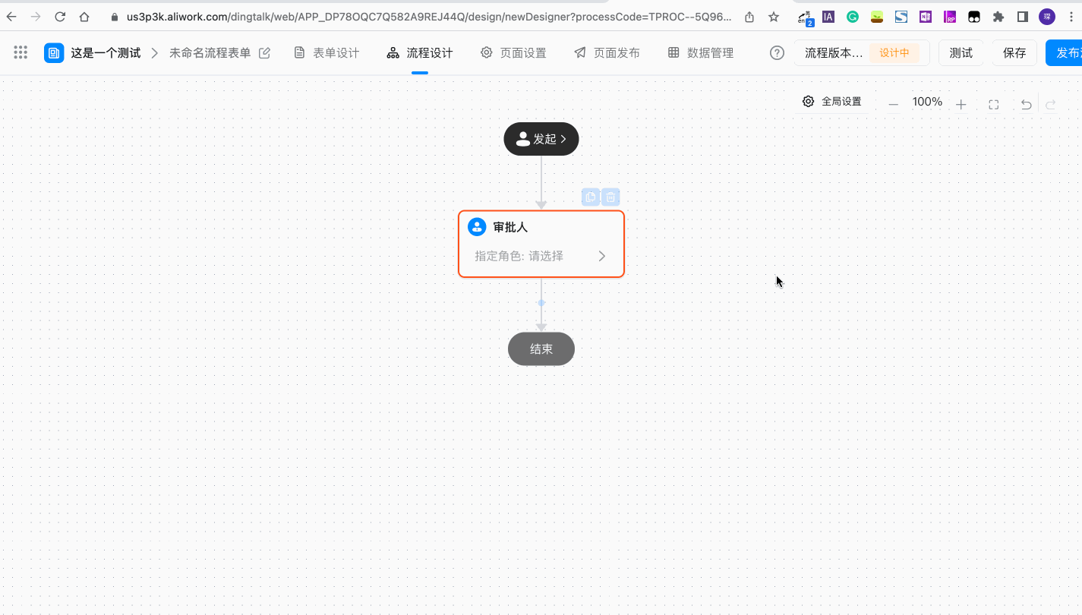Open the browser three-dot menu

(1071, 17)
